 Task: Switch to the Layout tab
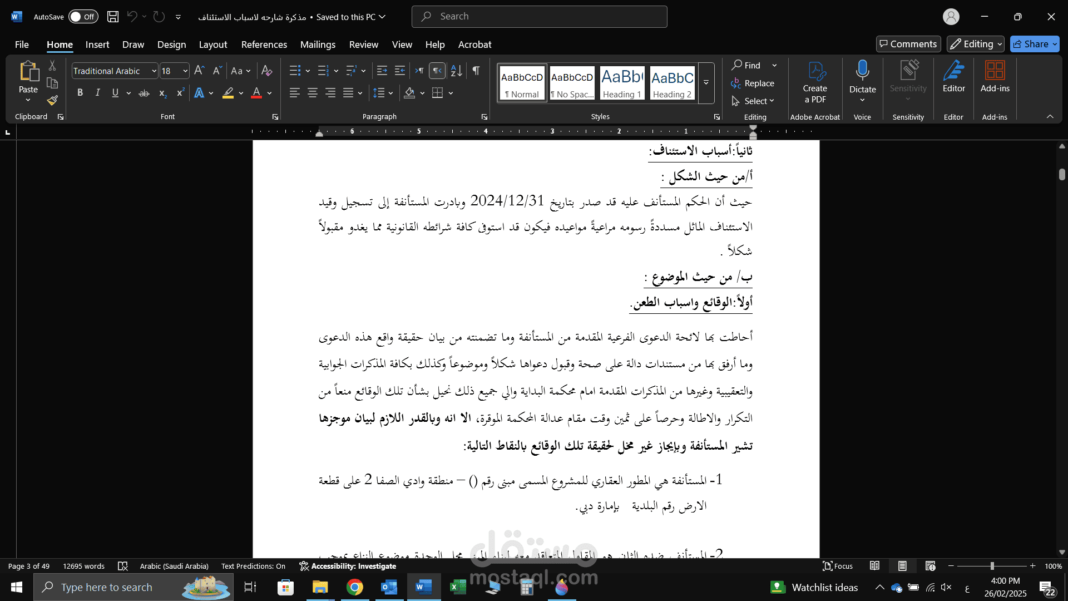213,45
